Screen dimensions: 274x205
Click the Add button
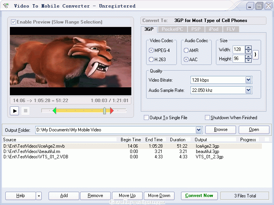click(x=64, y=196)
